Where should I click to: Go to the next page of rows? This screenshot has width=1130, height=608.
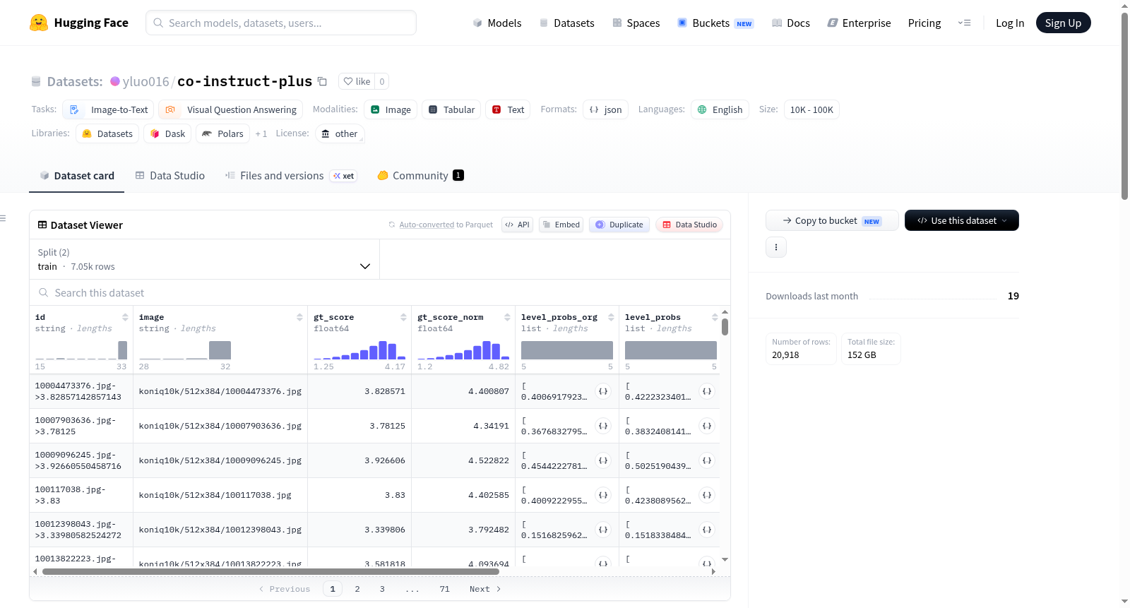485,589
